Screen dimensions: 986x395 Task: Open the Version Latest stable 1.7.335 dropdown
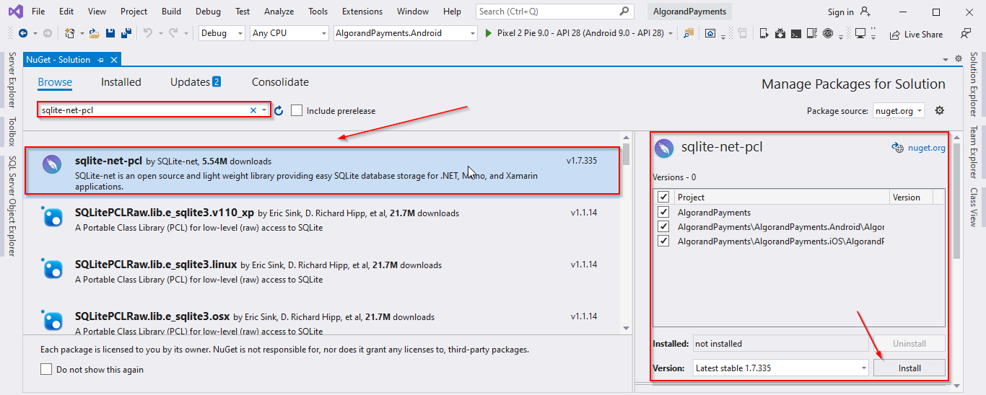(x=780, y=368)
